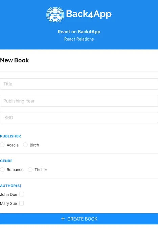This screenshot has width=158, height=230.
Task: Focus the Publishing Year input field
Action: [79, 101]
